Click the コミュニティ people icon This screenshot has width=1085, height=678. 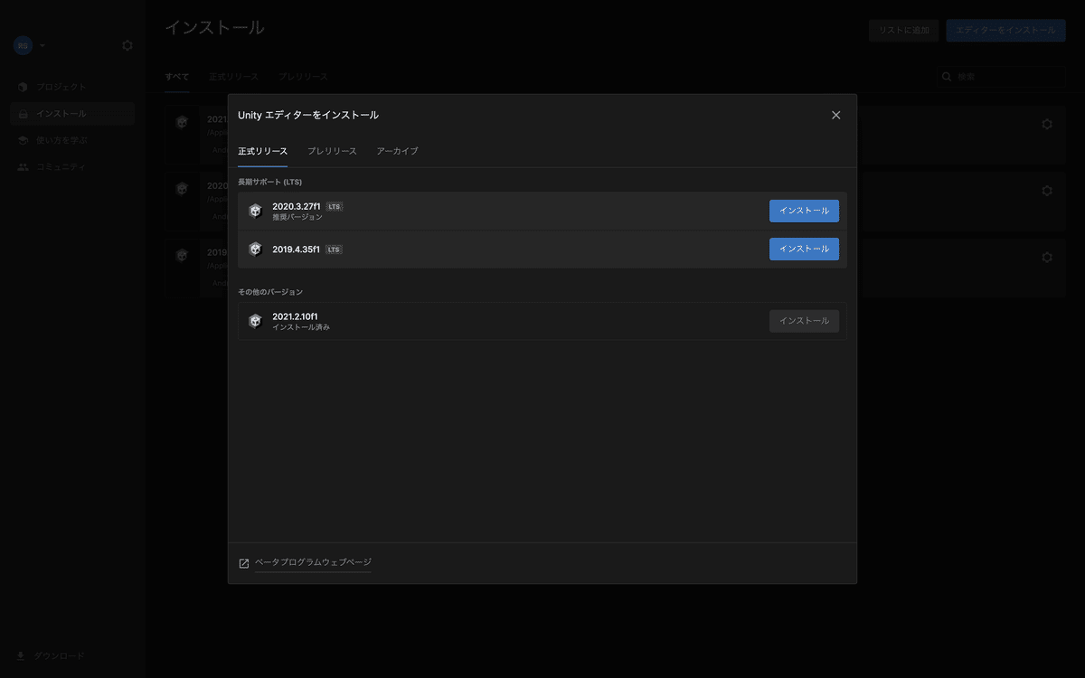coord(23,167)
